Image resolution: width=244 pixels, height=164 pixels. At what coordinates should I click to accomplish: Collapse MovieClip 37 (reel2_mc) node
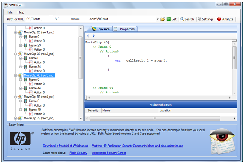coord(16,54)
